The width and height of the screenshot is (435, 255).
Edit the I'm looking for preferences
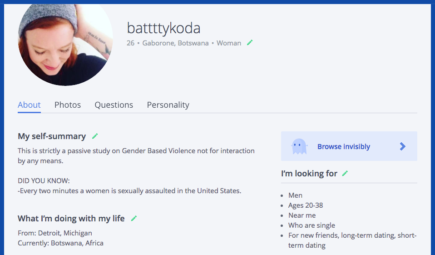(345, 173)
